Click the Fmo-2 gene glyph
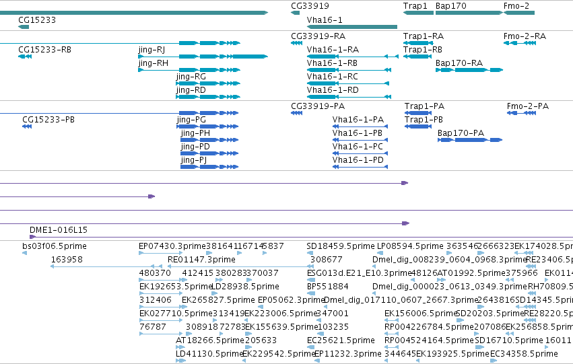 519,13
